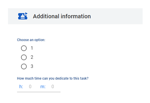Click the time dedication question label

53,78
